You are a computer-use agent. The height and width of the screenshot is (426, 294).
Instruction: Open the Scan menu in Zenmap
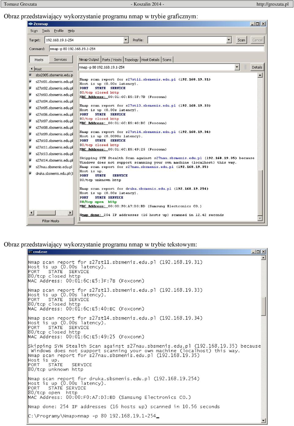(34, 31)
